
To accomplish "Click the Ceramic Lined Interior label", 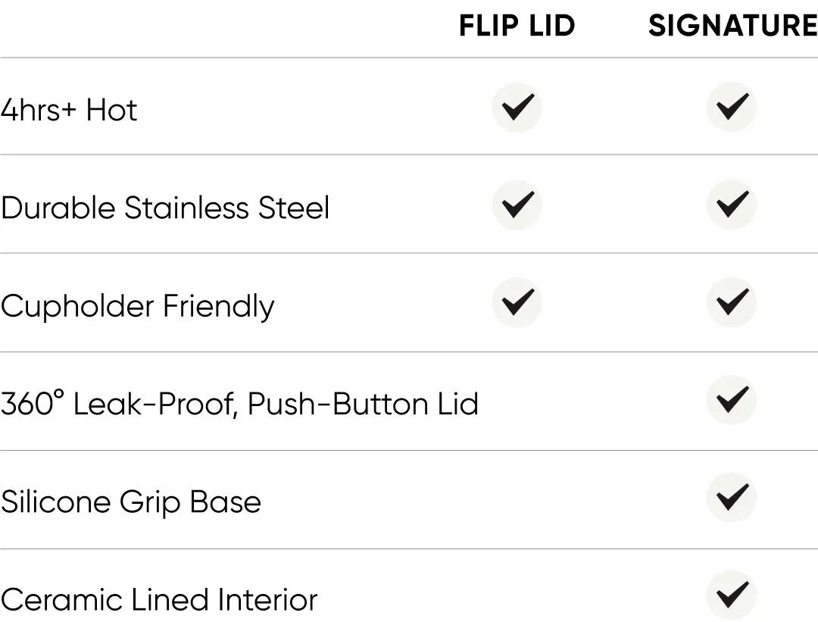I will click(x=159, y=599).
